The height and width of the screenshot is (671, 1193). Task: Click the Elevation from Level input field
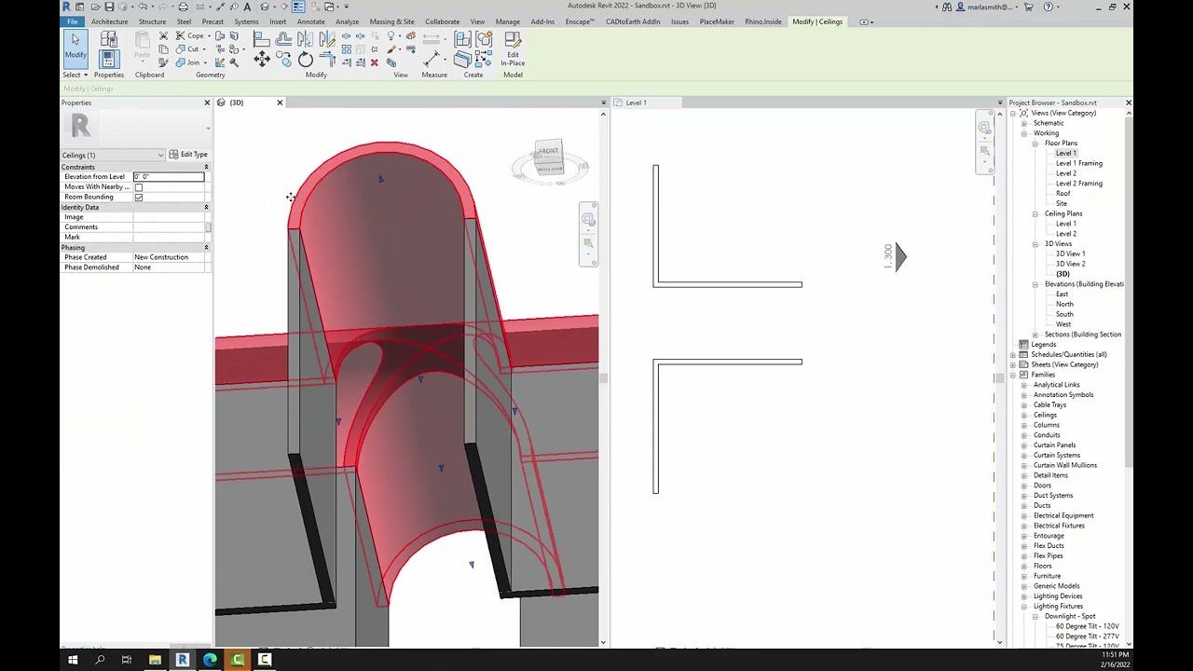(x=169, y=177)
